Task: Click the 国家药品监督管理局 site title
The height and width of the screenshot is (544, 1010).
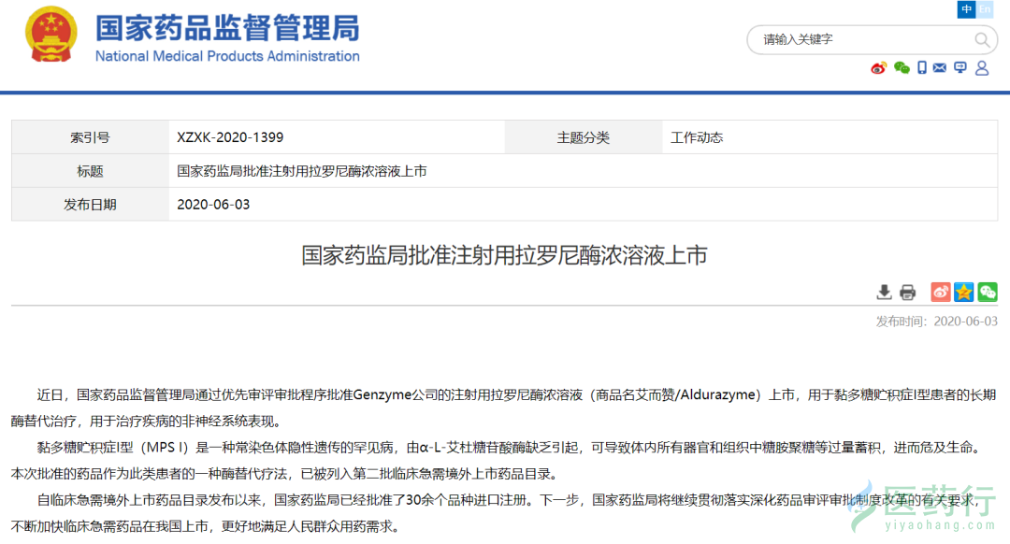Action: pyautogui.click(x=227, y=28)
